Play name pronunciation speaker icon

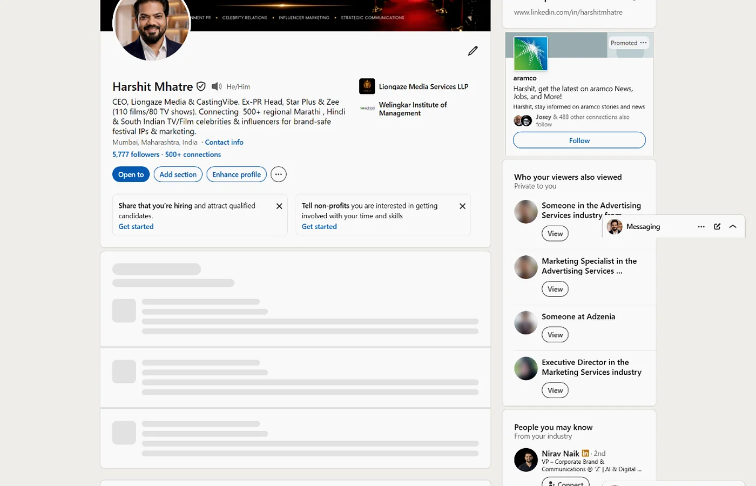pos(217,86)
